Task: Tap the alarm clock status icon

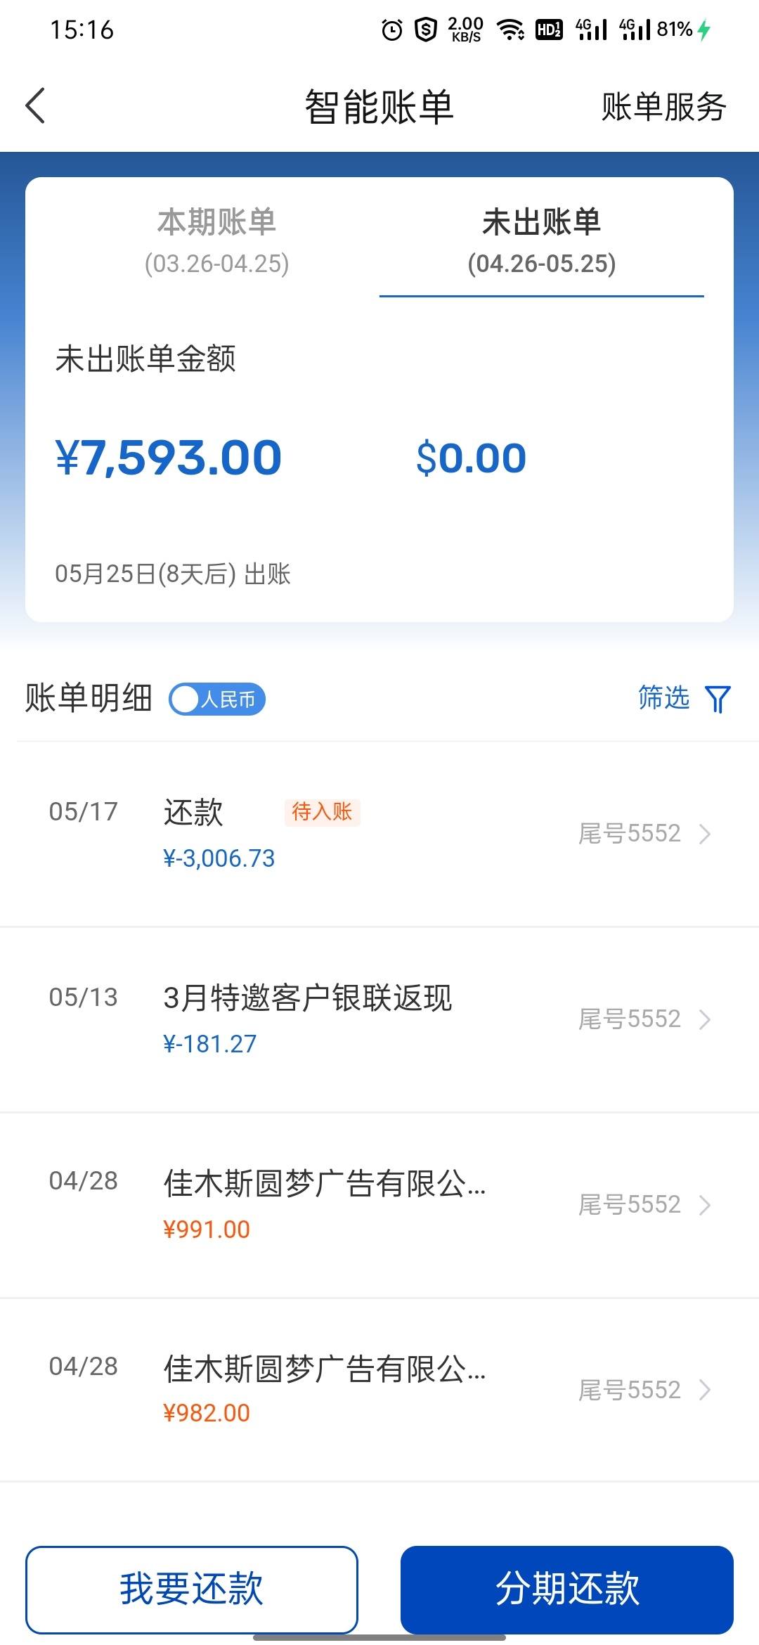Action: pos(392,30)
